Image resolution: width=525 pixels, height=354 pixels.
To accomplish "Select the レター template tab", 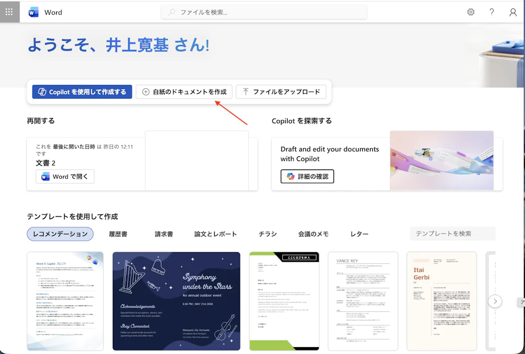I will [x=359, y=234].
